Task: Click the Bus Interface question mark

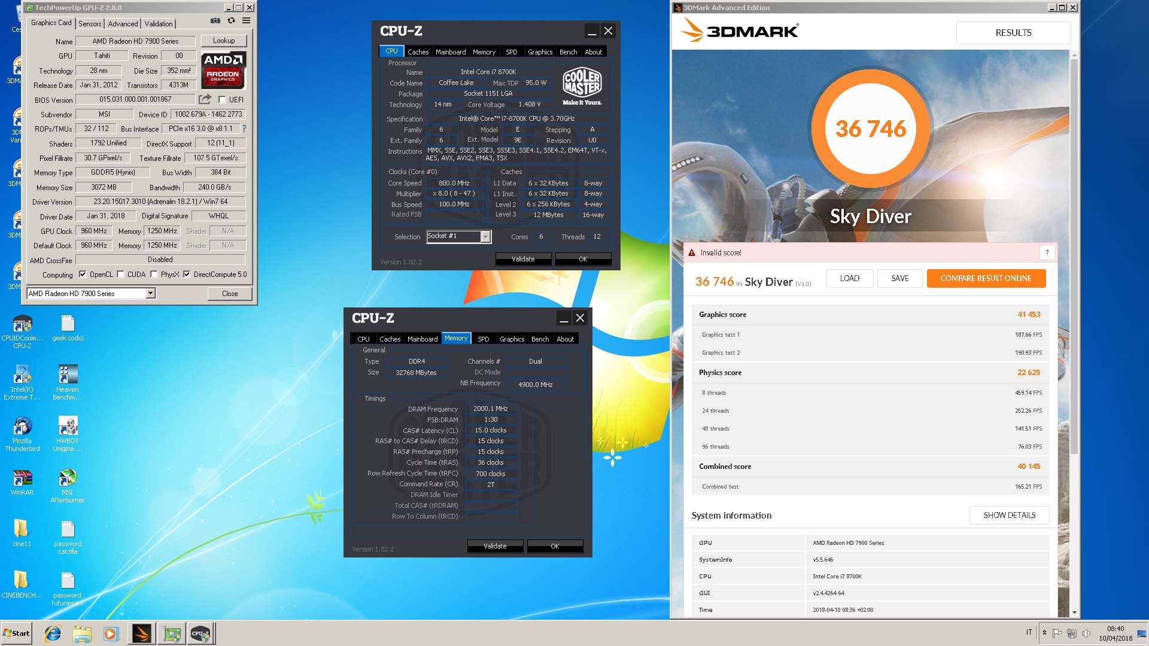Action: (244, 129)
